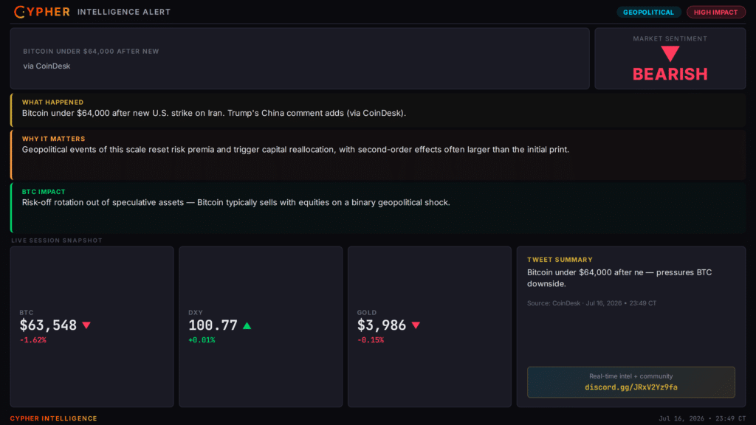Open the discord.gg/JRxV2Yz9fa invite link

pos(630,387)
